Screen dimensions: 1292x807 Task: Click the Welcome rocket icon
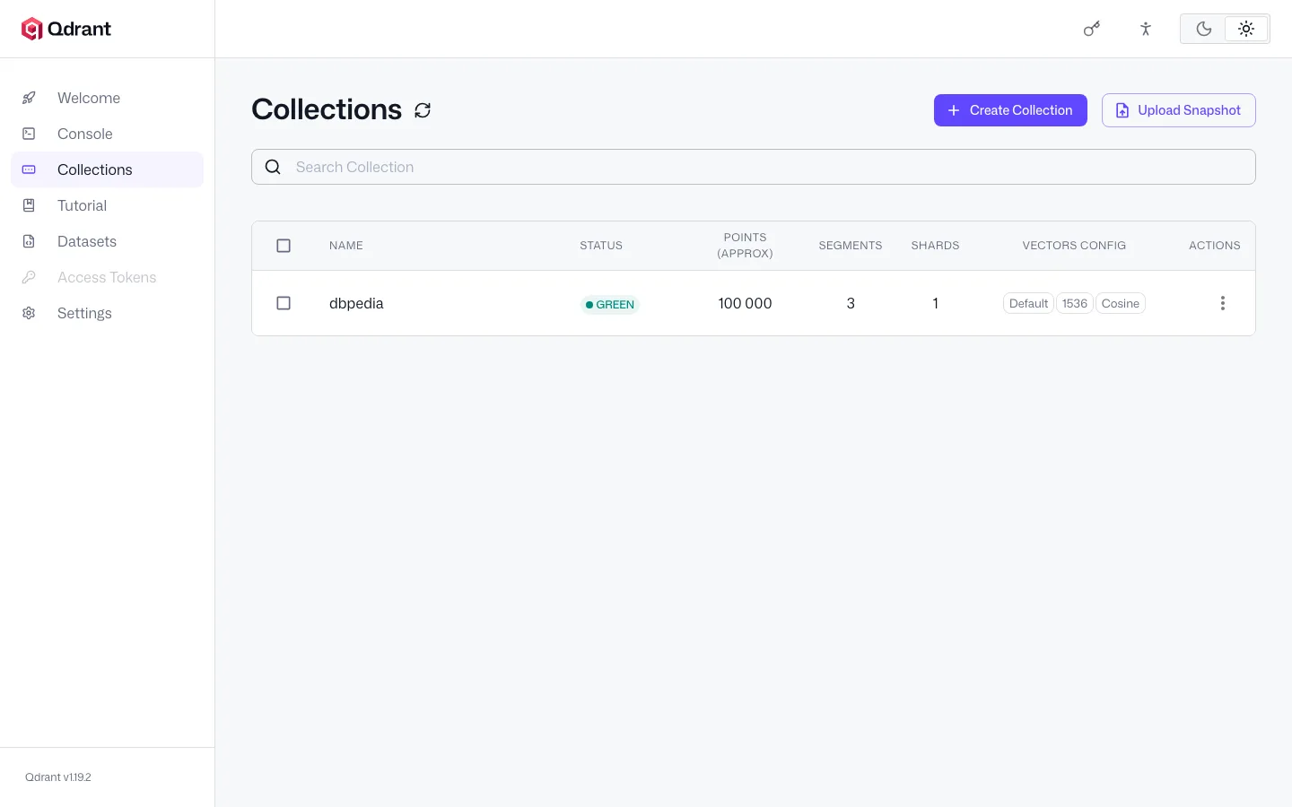(29, 98)
